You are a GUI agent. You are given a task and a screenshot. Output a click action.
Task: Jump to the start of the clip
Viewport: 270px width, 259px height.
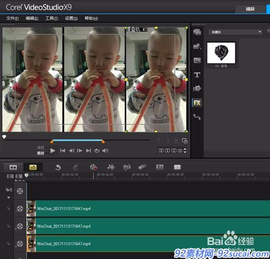click(63, 151)
